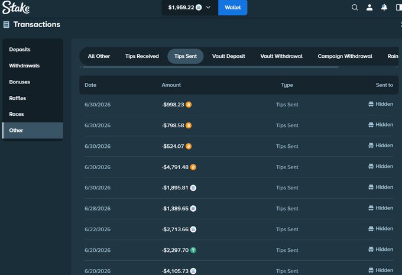402x275 pixels.
Task: Select the Other section
Action: pos(33,130)
